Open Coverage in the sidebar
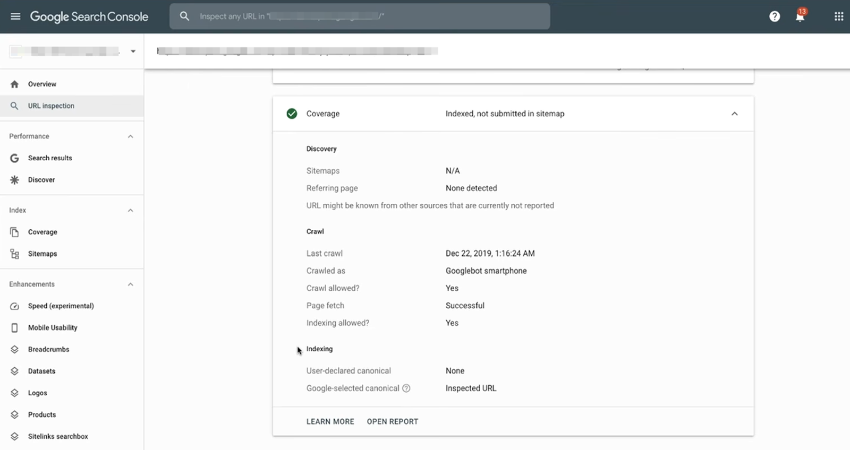Screen dimensions: 850x450 pyautogui.click(x=72, y=232)
